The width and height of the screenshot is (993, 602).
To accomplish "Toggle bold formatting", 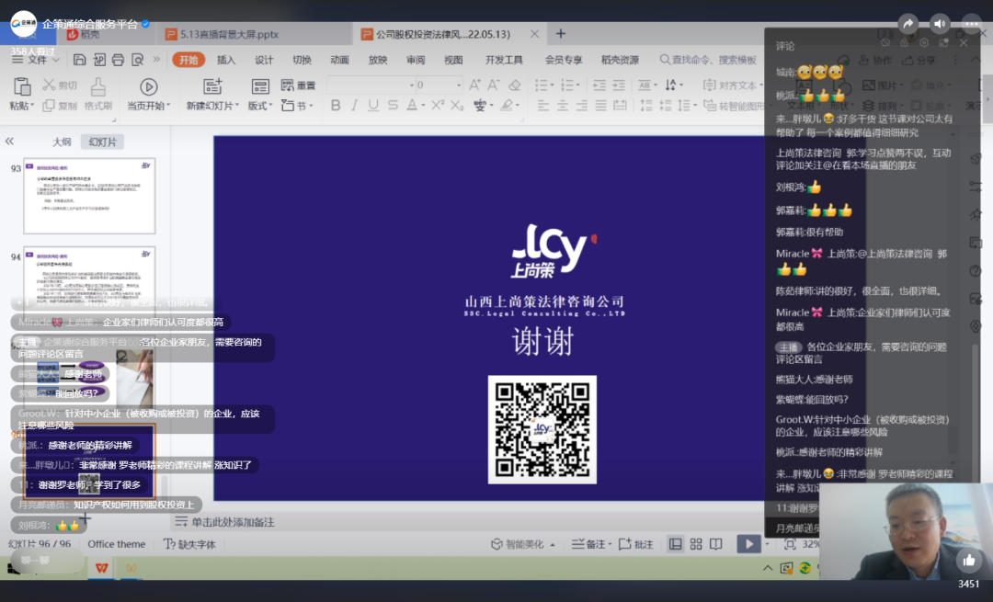I will point(336,106).
